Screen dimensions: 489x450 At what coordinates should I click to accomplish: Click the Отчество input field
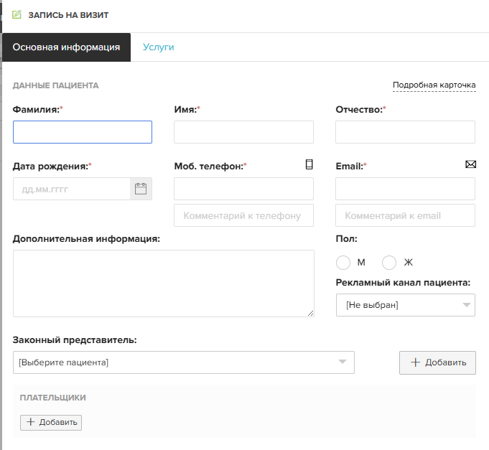coord(405,132)
